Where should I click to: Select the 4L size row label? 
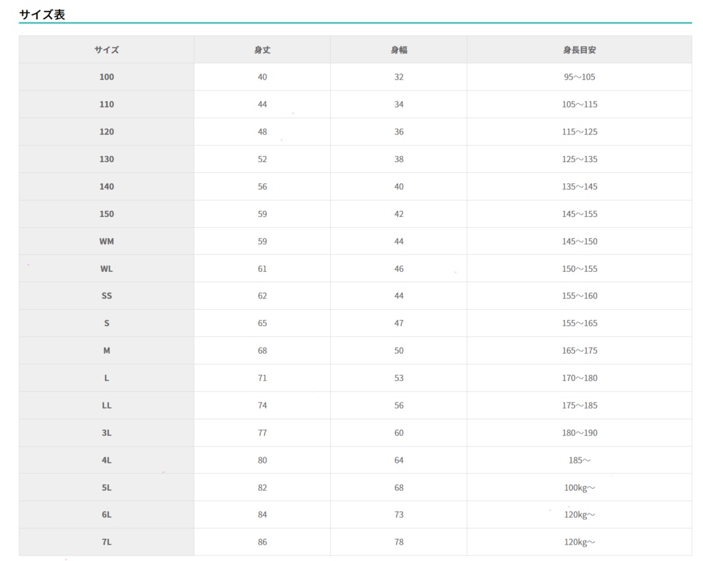(x=106, y=460)
